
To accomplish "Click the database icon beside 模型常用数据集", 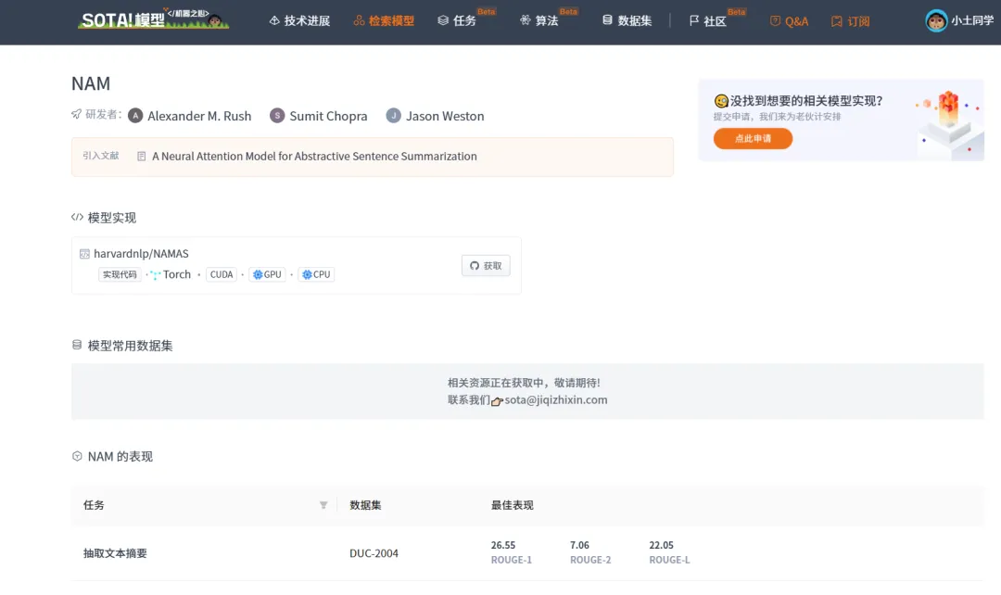I will pyautogui.click(x=77, y=346).
